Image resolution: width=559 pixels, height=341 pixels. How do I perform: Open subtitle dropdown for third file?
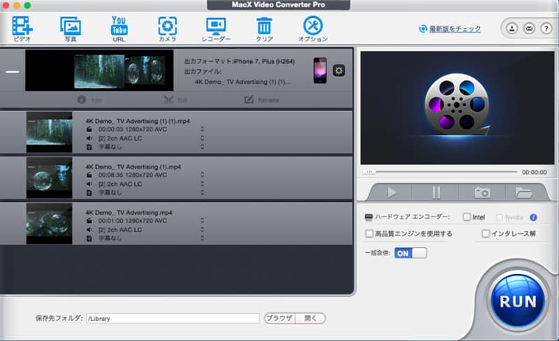click(202, 238)
